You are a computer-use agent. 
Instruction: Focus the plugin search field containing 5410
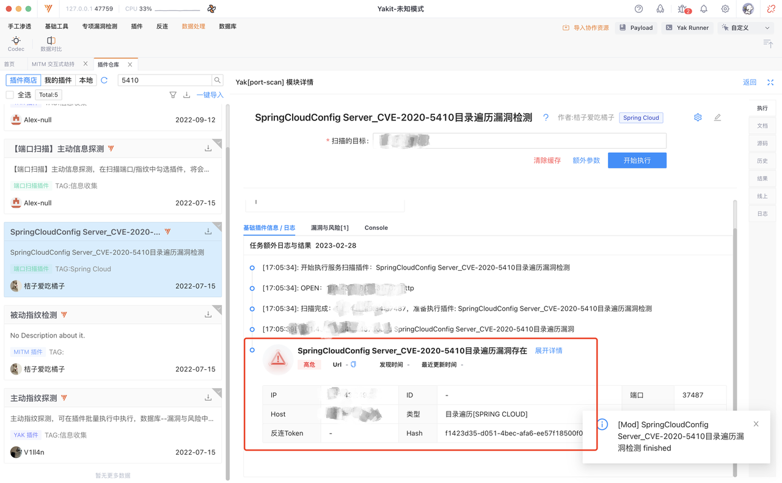(164, 80)
